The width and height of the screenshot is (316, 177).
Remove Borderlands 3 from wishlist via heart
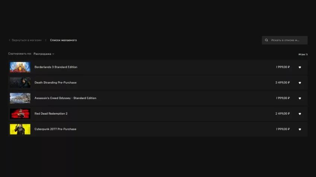coord(300,67)
